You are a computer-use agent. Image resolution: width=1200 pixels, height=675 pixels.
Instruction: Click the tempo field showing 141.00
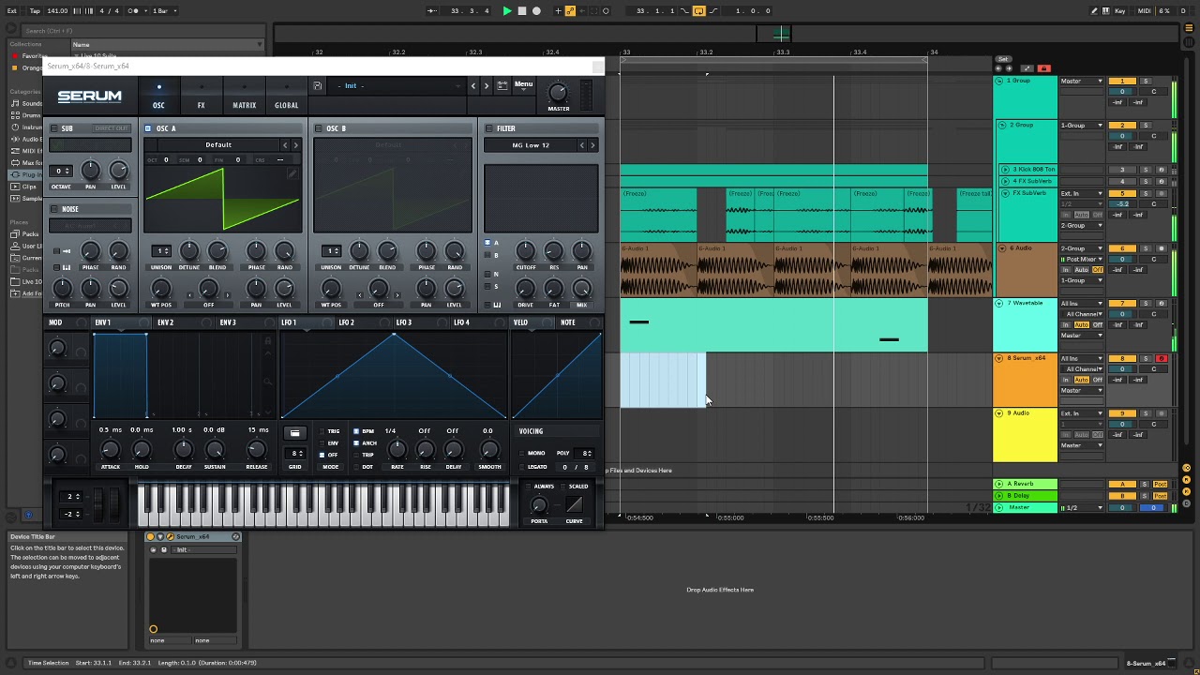pos(57,11)
